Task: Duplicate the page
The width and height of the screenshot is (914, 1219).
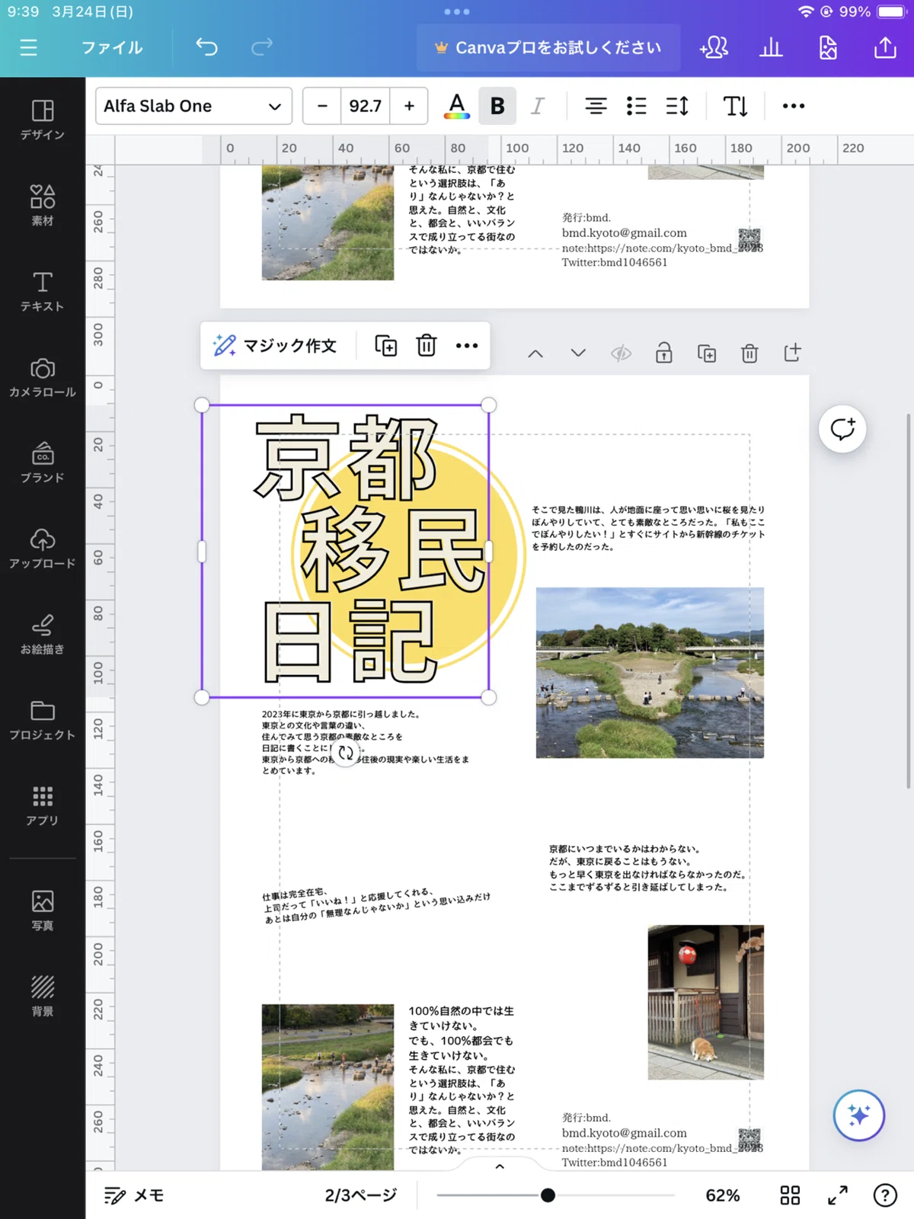Action: point(707,353)
